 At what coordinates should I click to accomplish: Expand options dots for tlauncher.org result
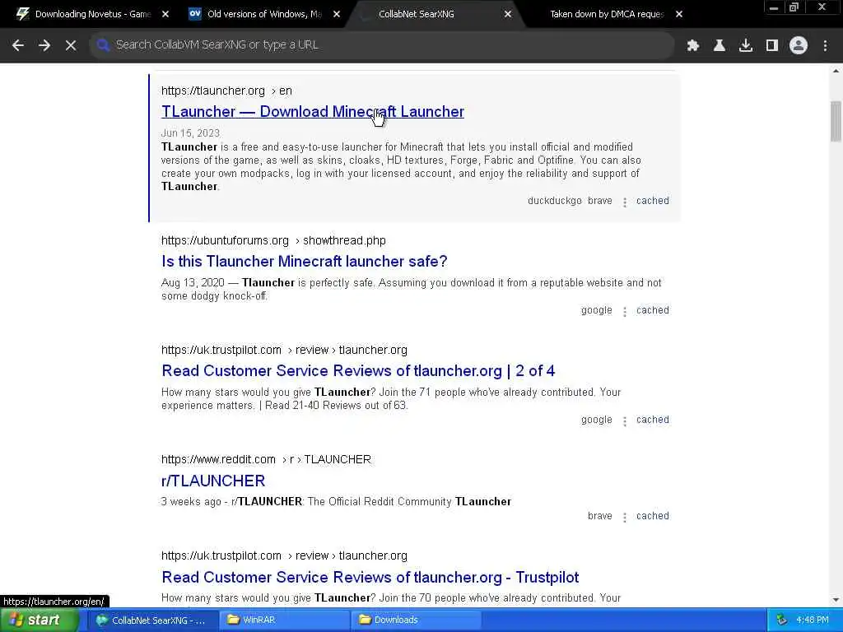[625, 202]
